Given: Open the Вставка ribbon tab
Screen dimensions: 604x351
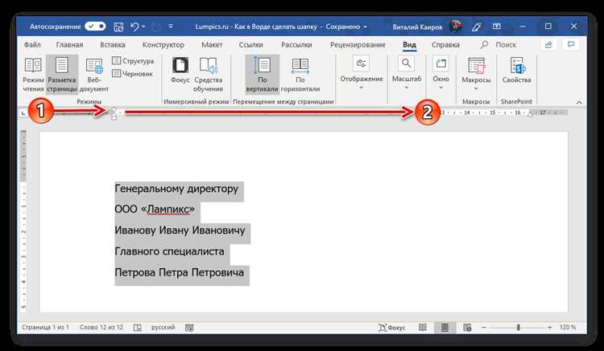Looking at the screenshot, I should point(113,44).
